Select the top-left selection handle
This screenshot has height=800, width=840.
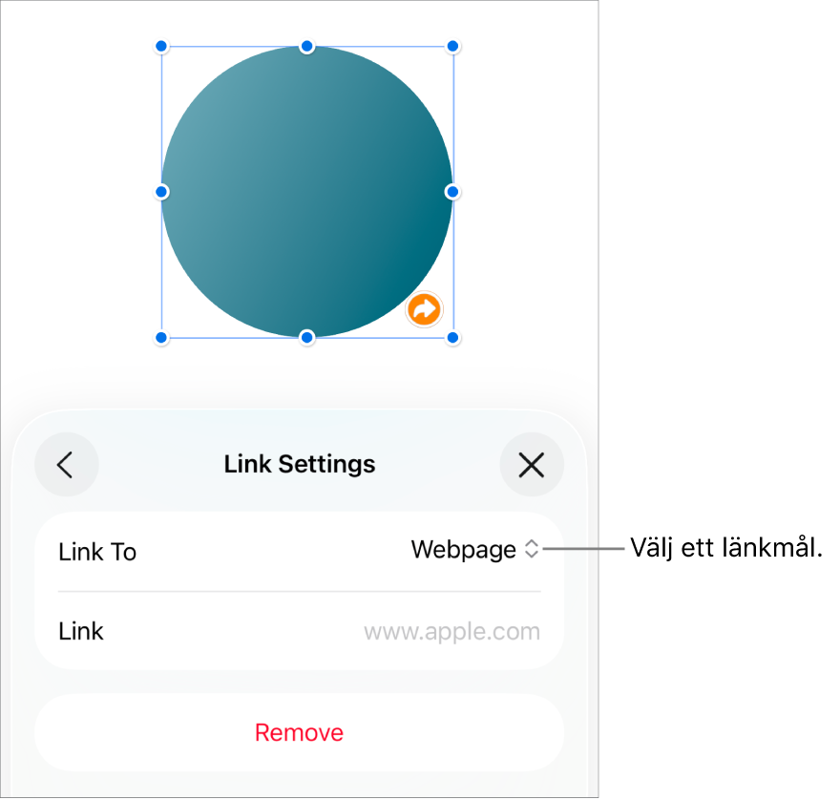[x=161, y=47]
